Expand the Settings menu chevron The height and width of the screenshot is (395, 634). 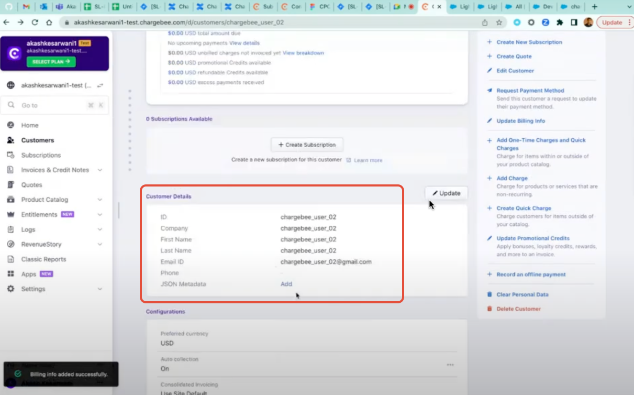coord(99,289)
